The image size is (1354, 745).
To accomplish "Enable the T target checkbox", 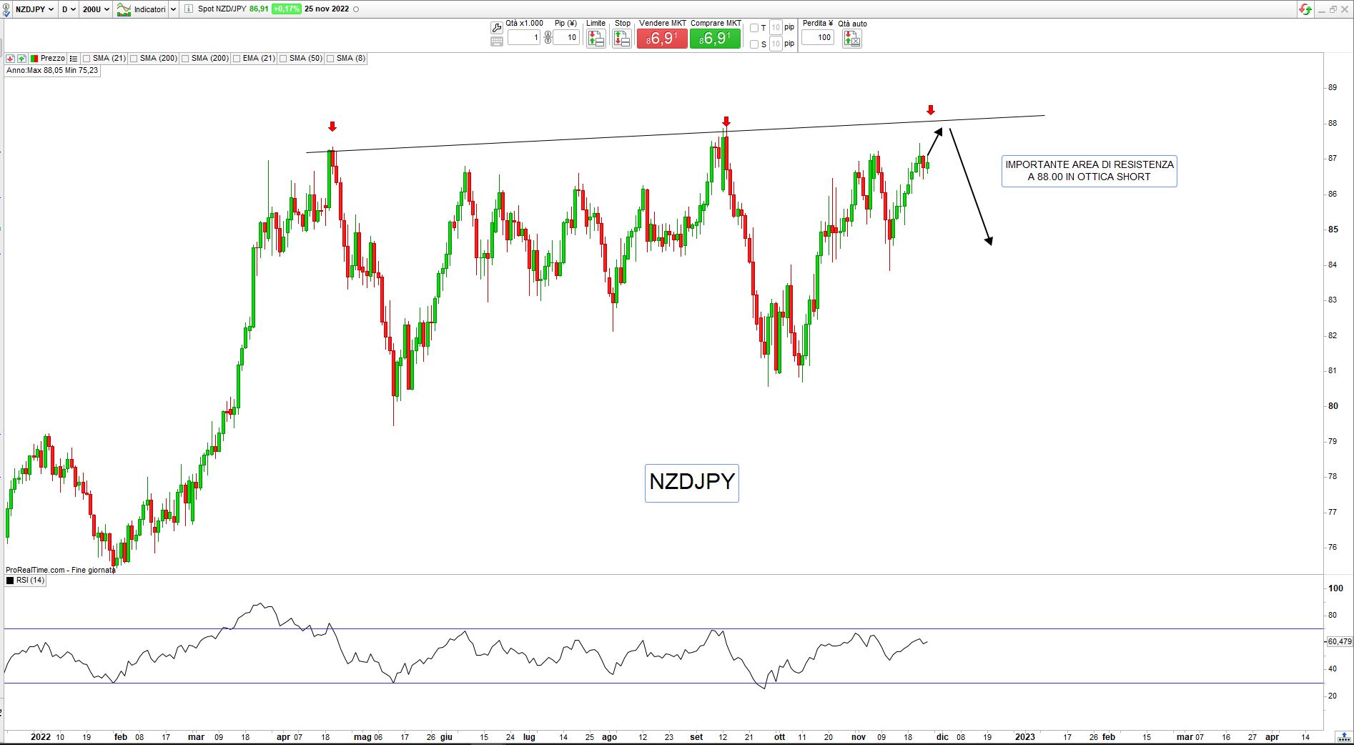I will tap(753, 28).
